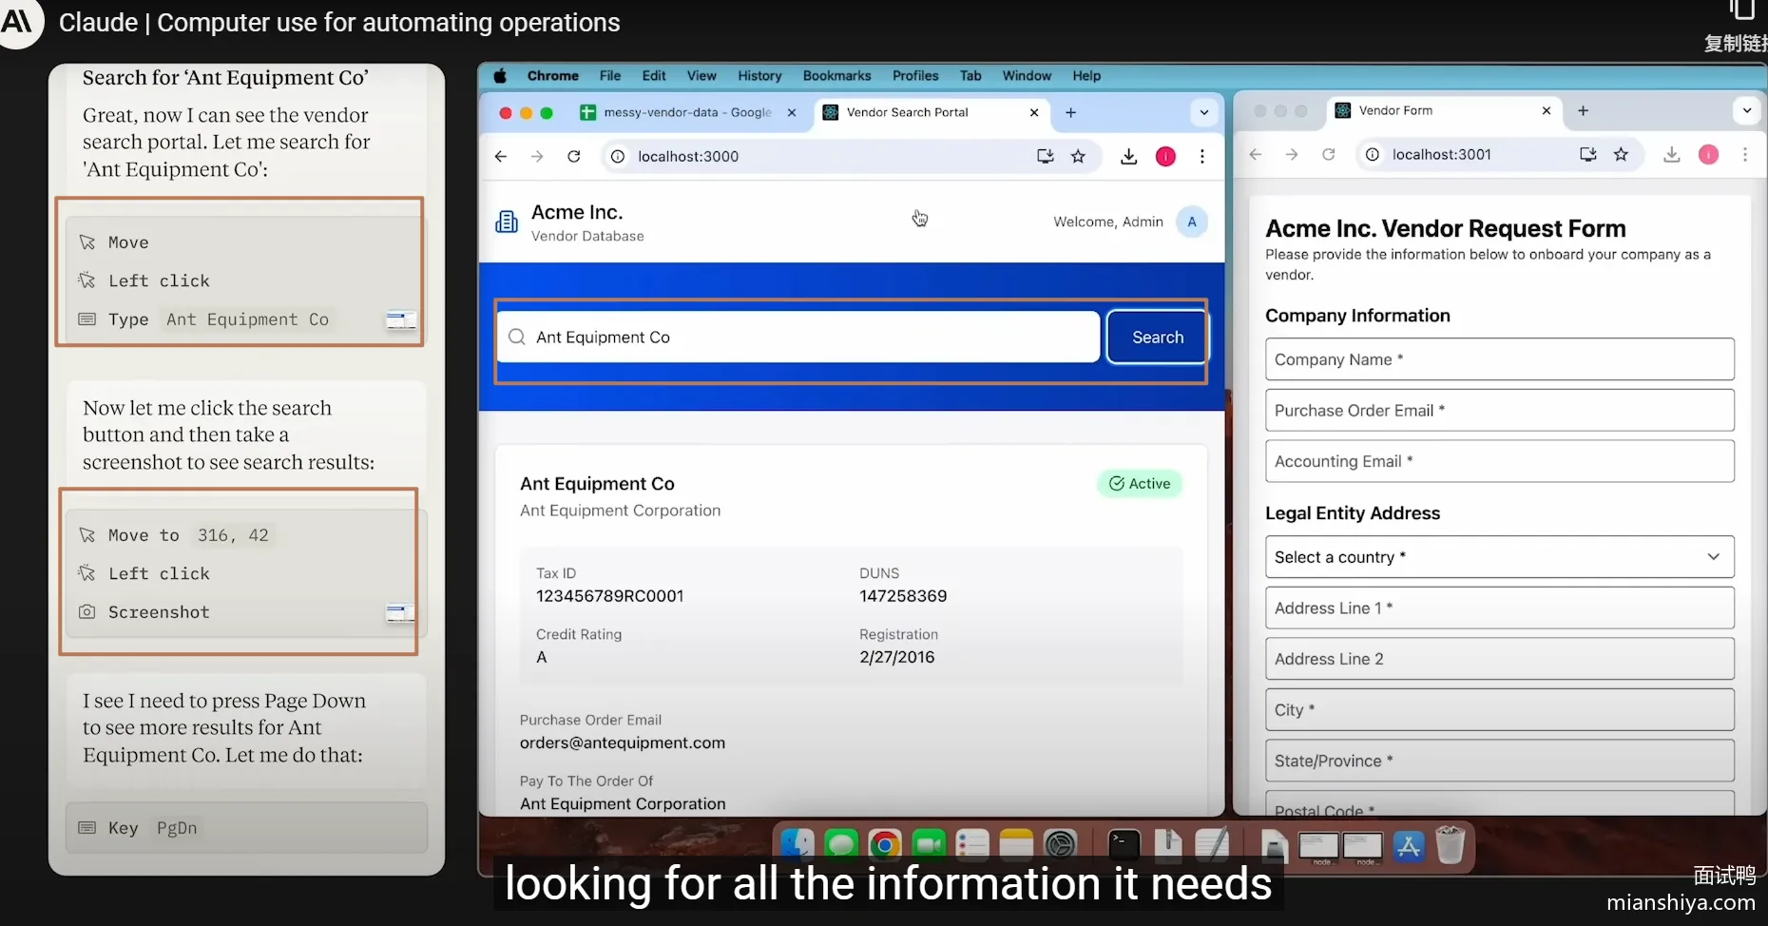Click install app icon in localhost:3001 address bar

[x=1588, y=155]
